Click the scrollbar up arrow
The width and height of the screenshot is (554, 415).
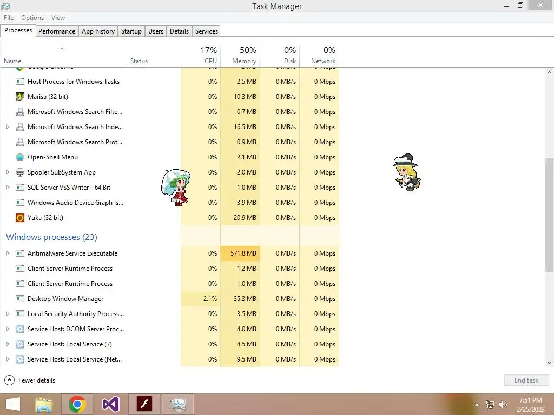(549, 73)
